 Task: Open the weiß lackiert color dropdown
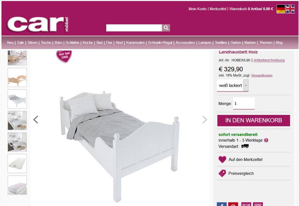coord(232,85)
